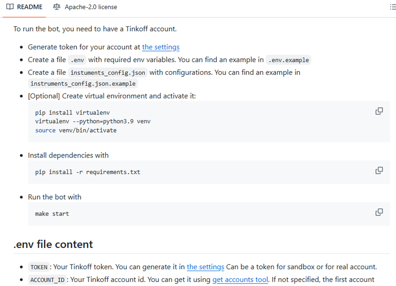Image resolution: width=396 pixels, height=286 pixels.
Task: Click "source venv/bin/activate" code line
Action: click(76, 130)
